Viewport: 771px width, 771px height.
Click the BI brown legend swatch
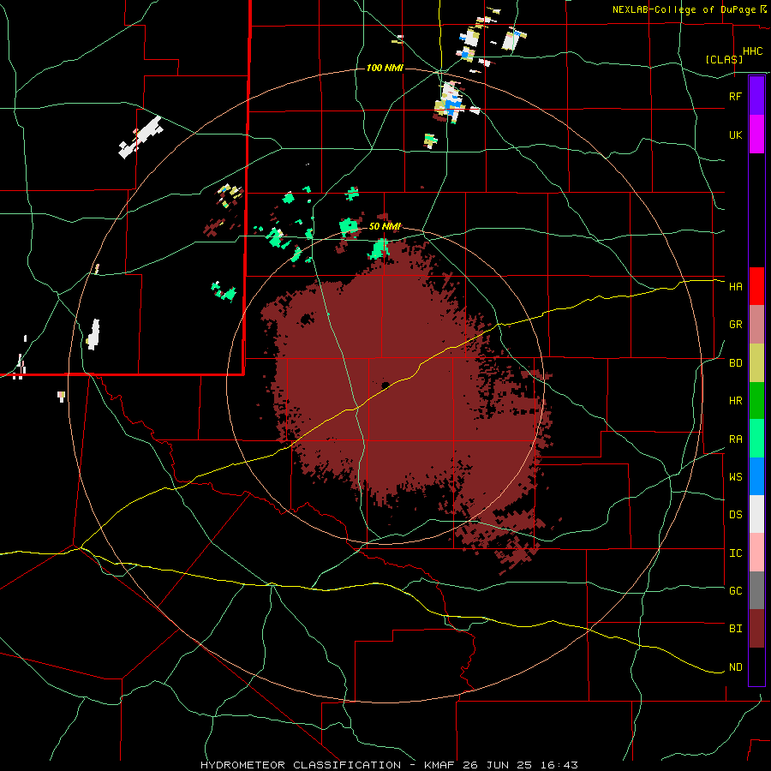coord(756,629)
